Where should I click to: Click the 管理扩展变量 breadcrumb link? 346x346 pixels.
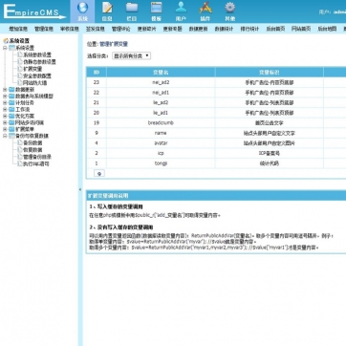[114, 44]
